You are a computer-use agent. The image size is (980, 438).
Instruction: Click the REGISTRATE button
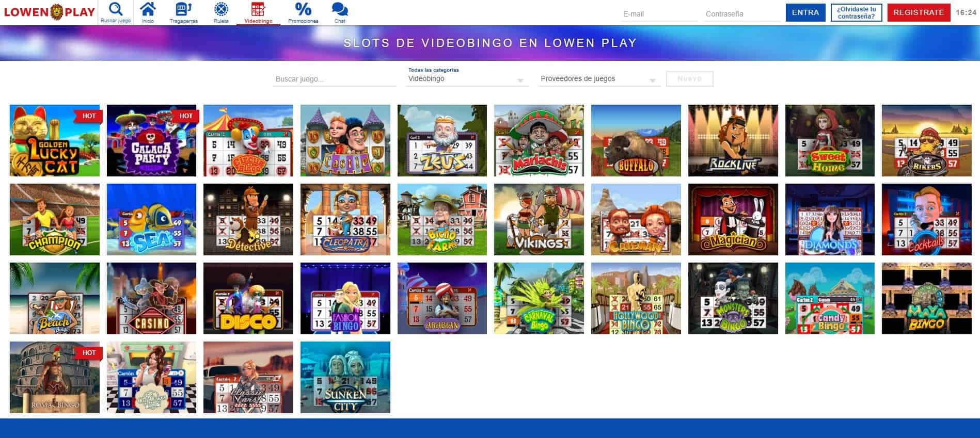pyautogui.click(x=918, y=12)
